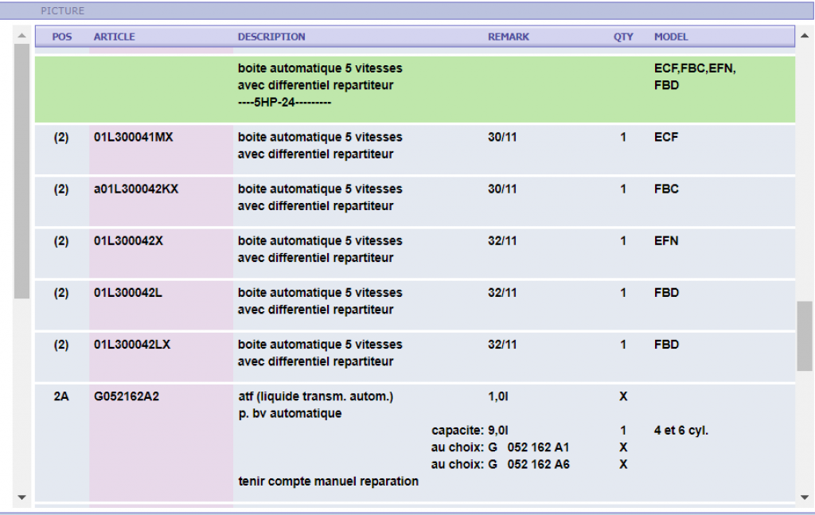Open article 01L300041MX
Viewport: 815px width, 515px height.
pos(133,137)
